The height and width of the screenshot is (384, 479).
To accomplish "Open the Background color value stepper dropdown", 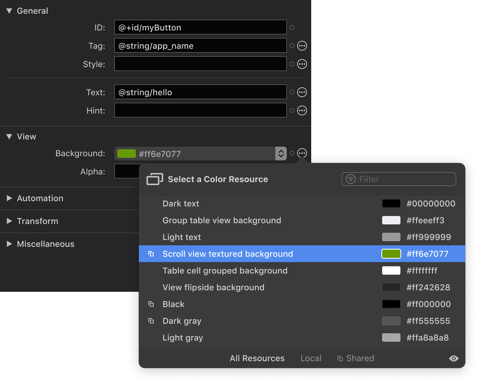I will [x=281, y=153].
